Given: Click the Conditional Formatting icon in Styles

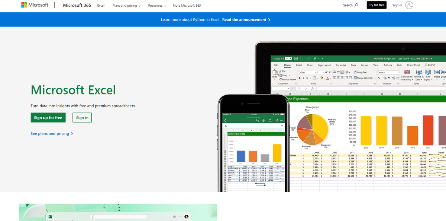Looking at the screenshot, I should click(407, 72).
